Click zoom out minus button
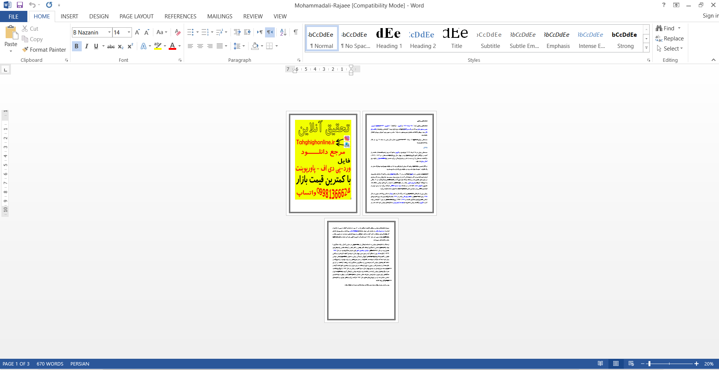This screenshot has height=370, width=719. 643,364
